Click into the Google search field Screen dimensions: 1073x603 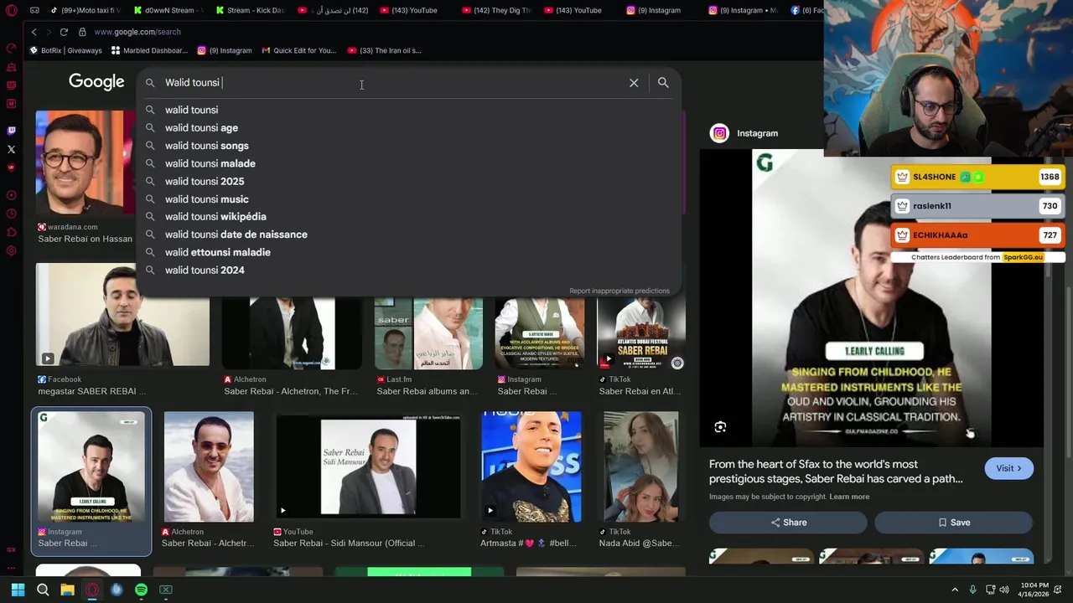coord(392,83)
